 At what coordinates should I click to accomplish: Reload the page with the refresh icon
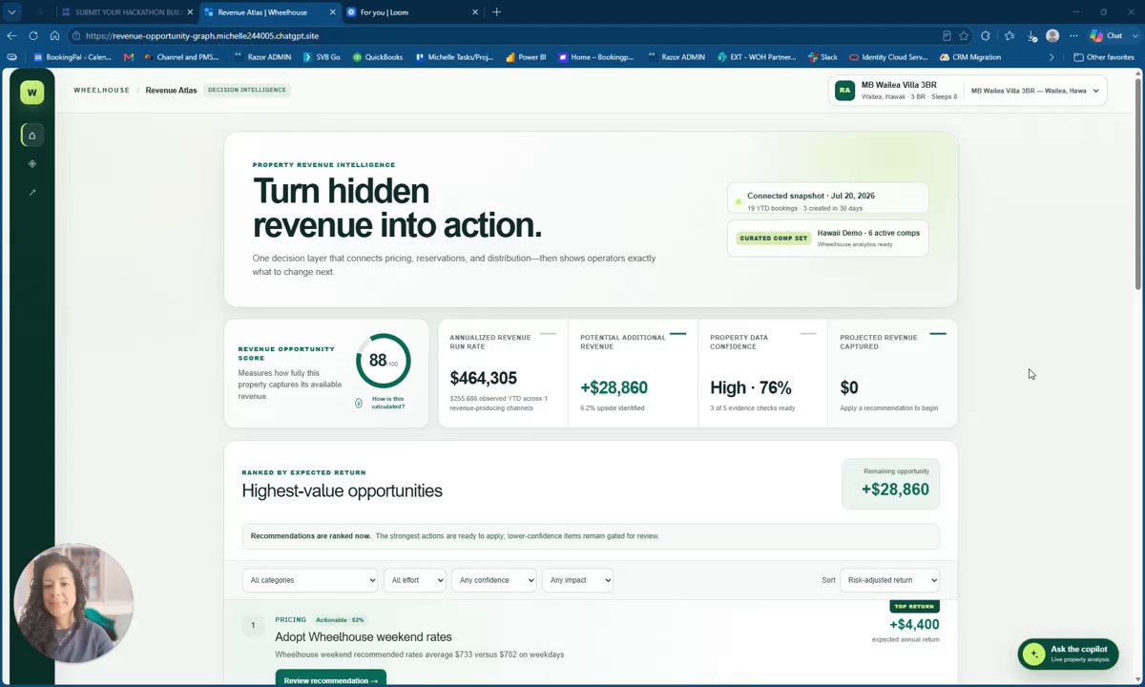pos(33,35)
